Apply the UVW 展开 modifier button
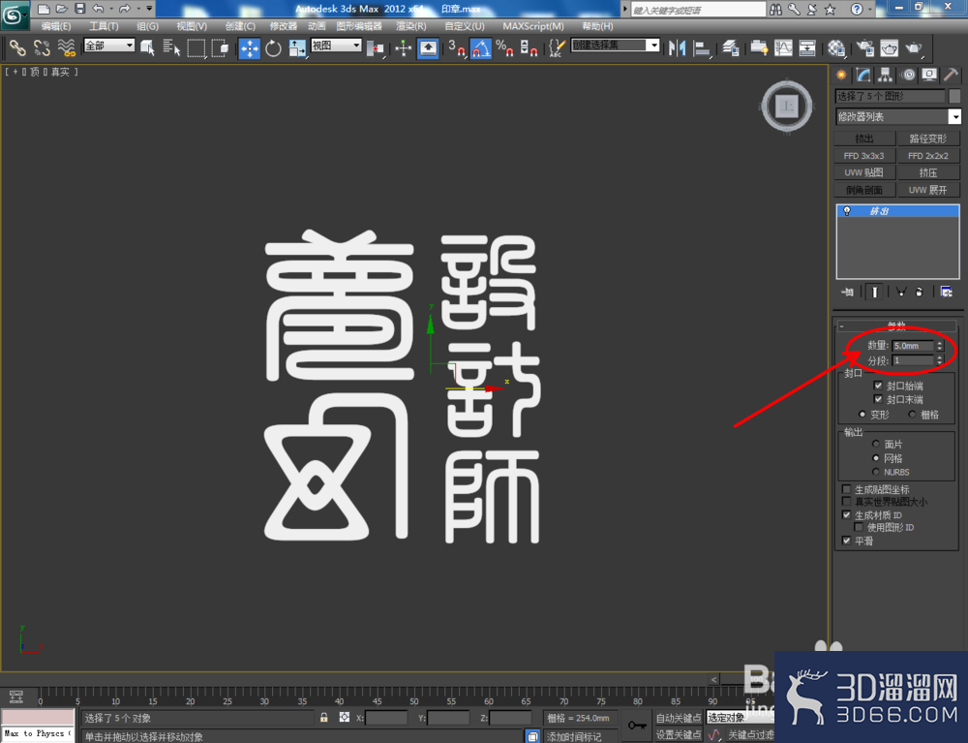This screenshot has height=743, width=968. (928, 190)
